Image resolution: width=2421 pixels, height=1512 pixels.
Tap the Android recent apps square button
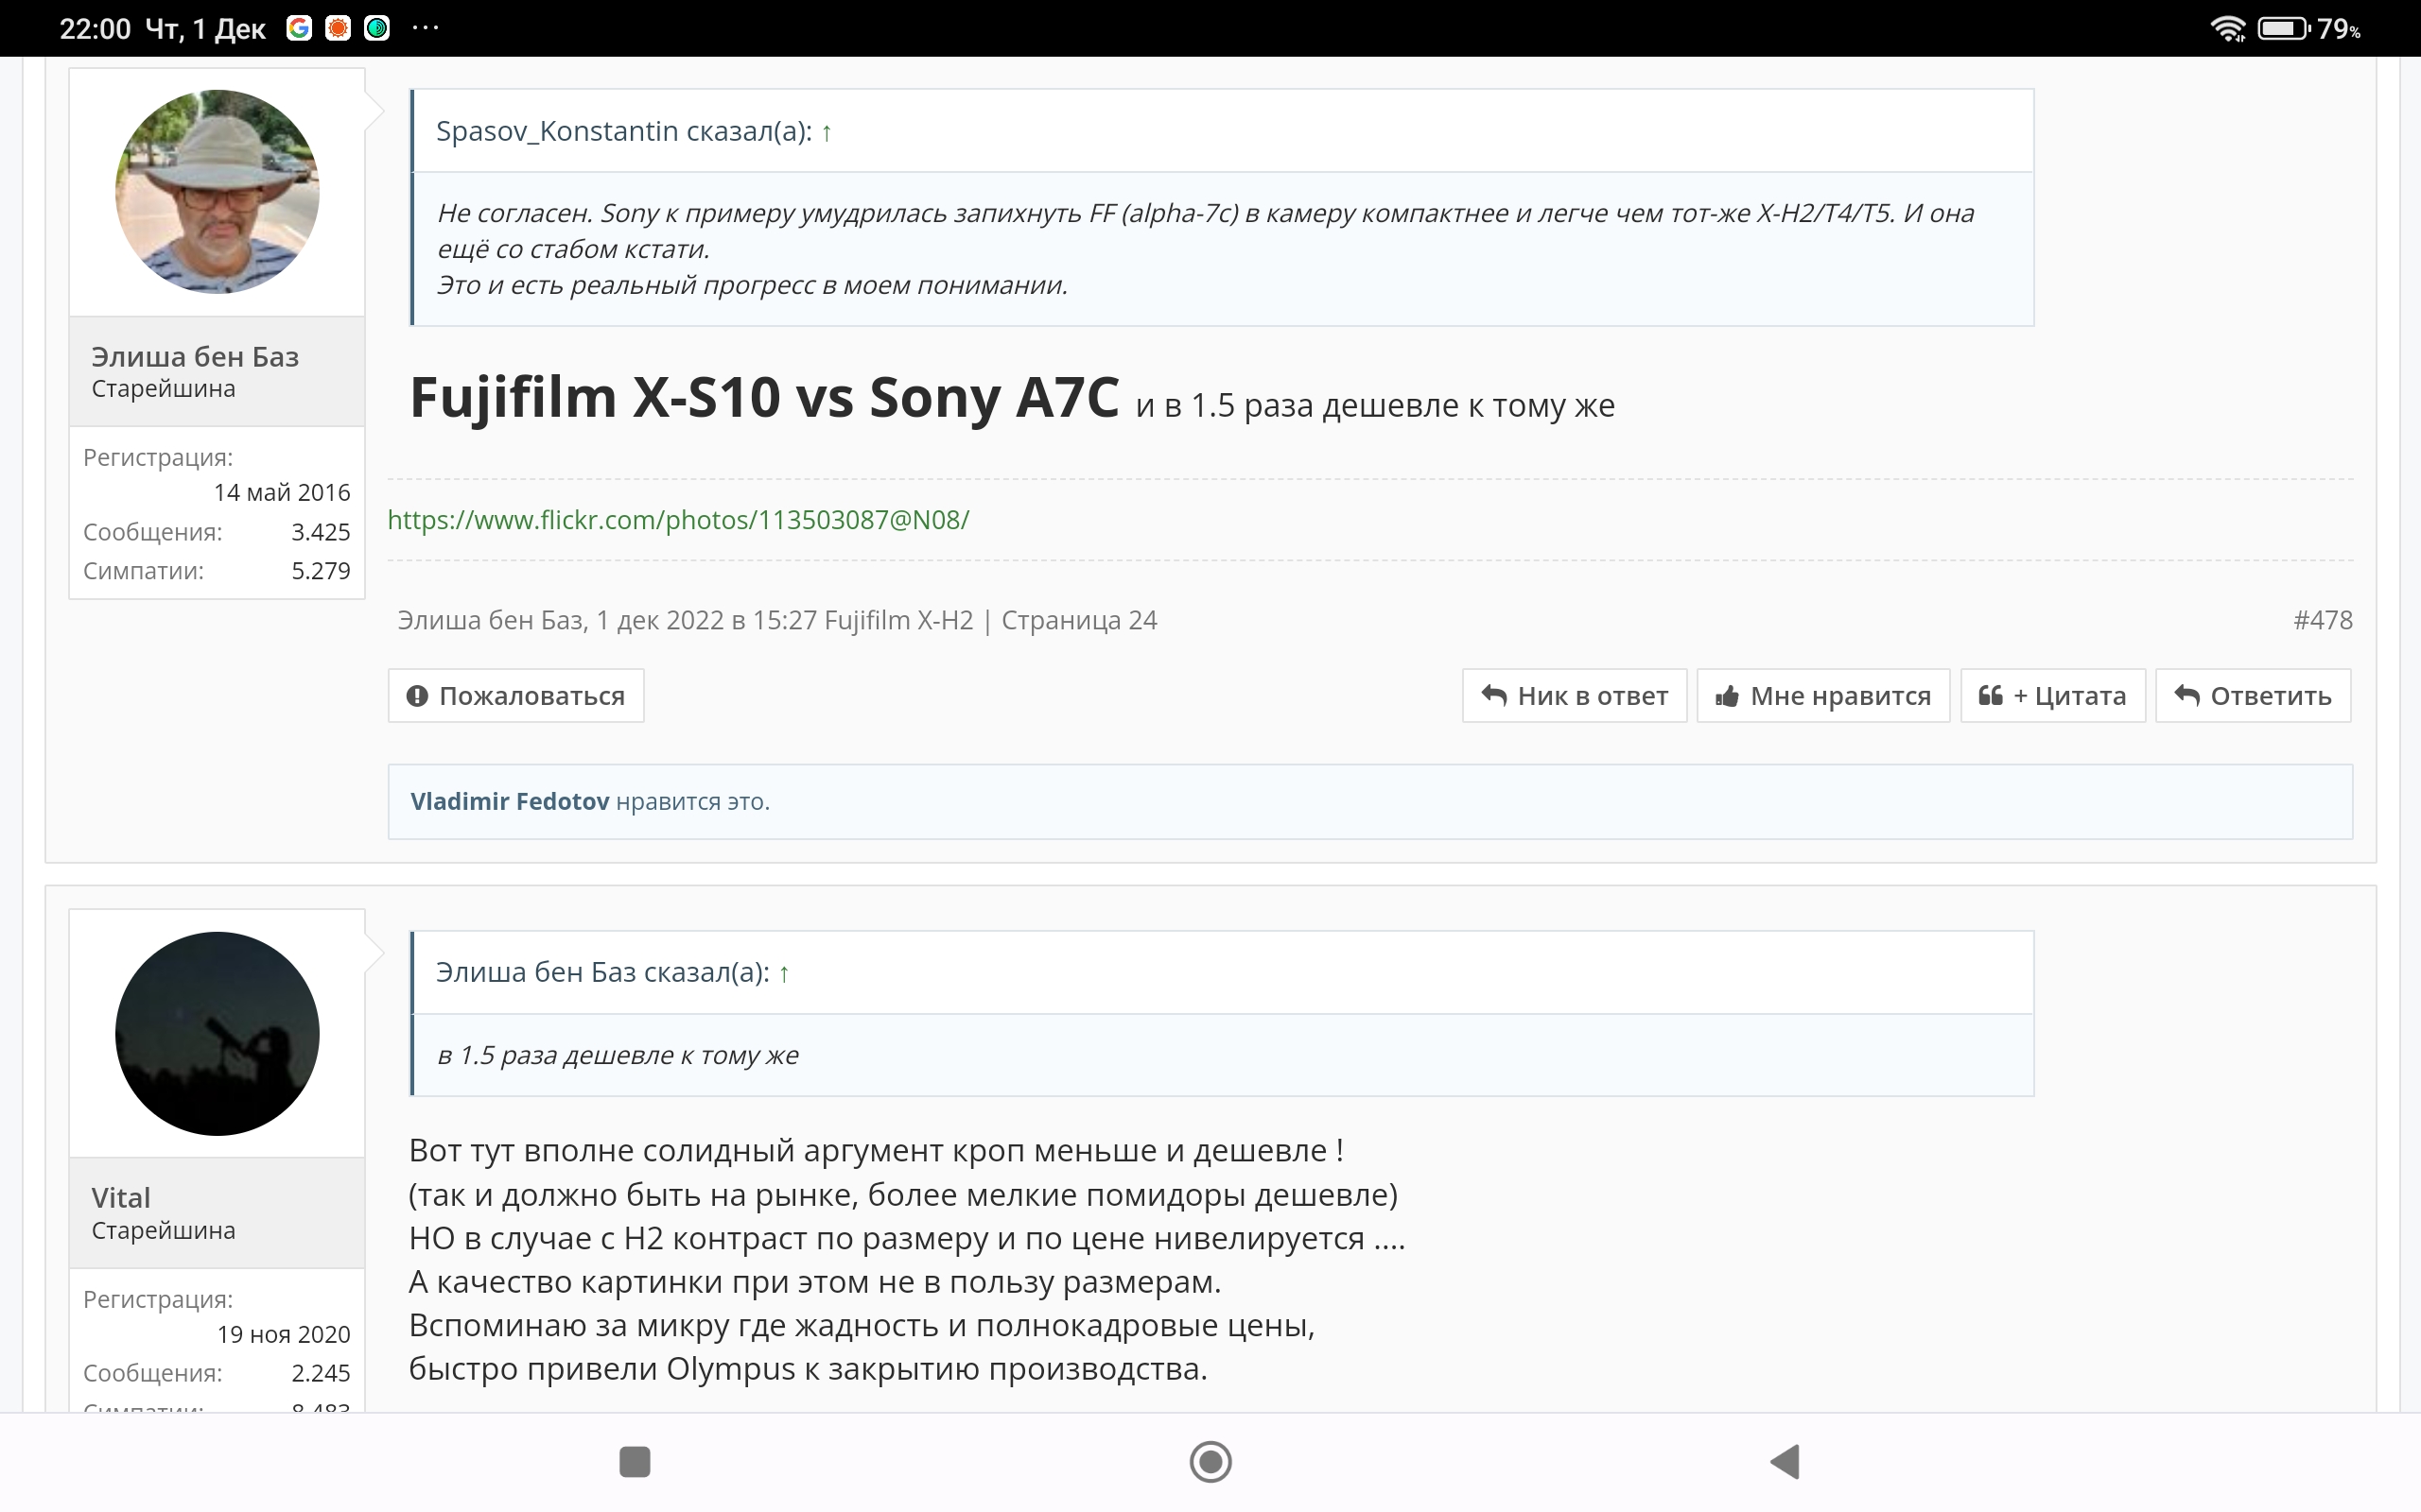click(x=636, y=1462)
